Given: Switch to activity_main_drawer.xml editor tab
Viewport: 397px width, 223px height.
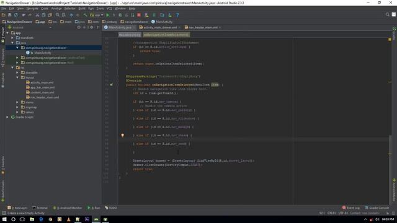Looking at the screenshot, I should pyautogui.click(x=160, y=27).
